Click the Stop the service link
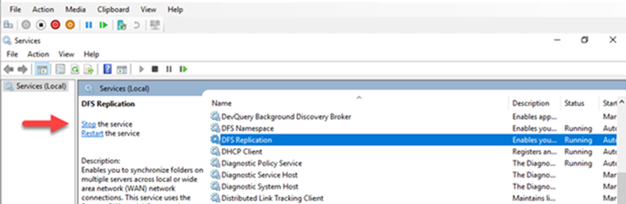This screenshot has width=626, height=204. [89, 124]
